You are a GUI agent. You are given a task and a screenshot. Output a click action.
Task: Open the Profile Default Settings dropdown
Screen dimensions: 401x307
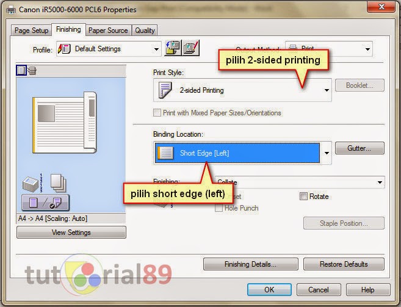[109, 49]
